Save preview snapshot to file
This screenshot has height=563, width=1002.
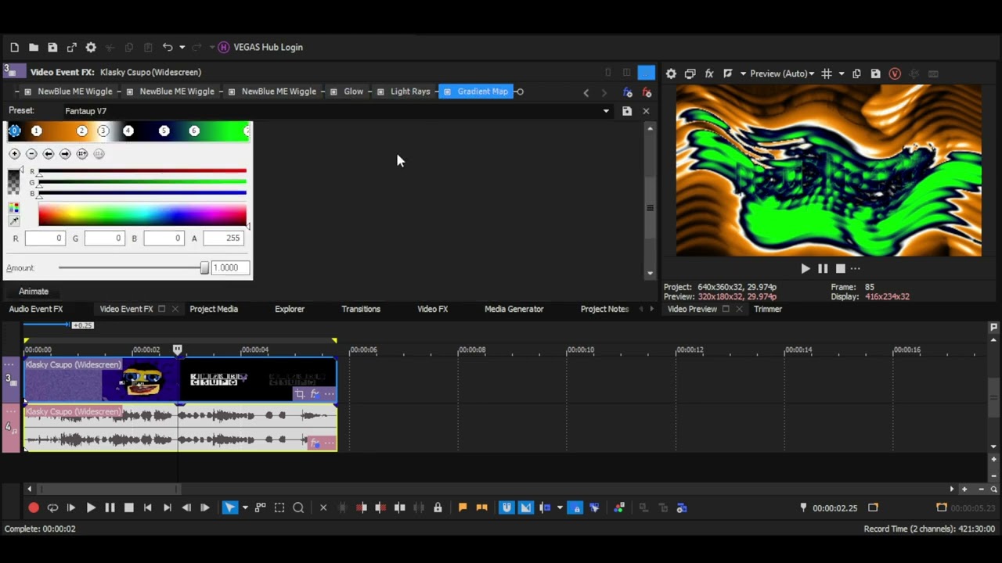(x=875, y=74)
